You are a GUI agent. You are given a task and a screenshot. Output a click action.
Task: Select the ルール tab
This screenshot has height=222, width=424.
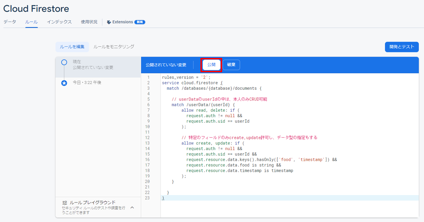[x=31, y=22]
